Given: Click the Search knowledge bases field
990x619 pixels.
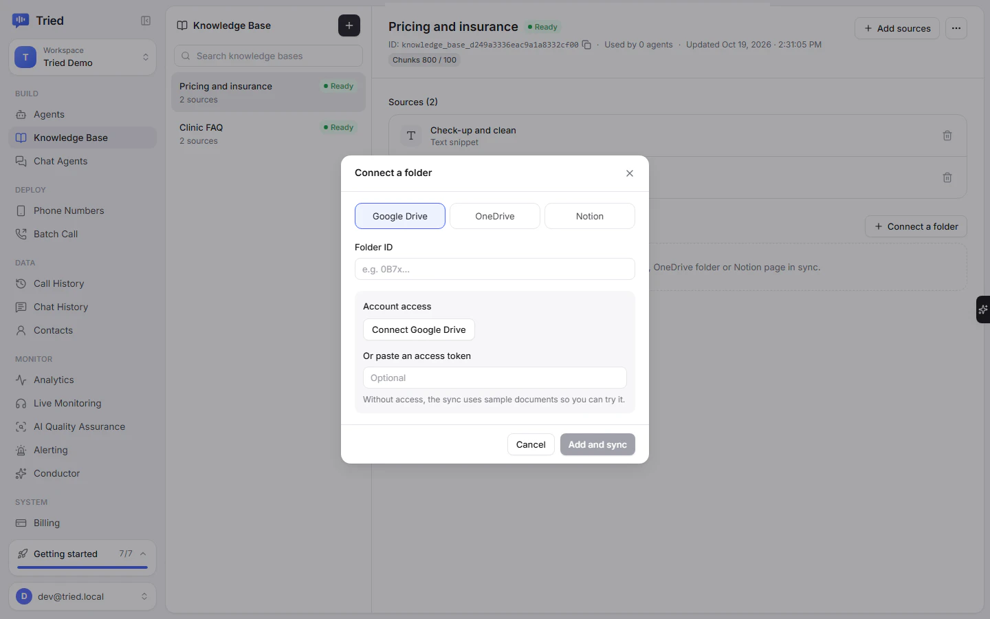Looking at the screenshot, I should coord(268,56).
